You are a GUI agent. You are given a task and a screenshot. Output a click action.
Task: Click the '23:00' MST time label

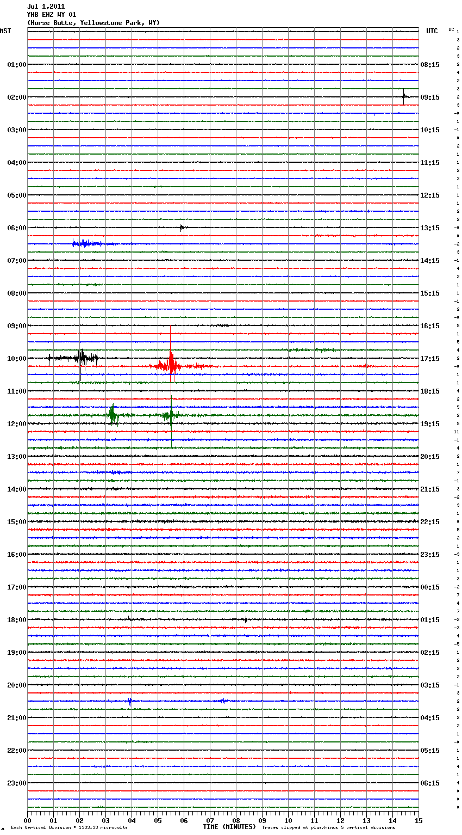point(17,783)
